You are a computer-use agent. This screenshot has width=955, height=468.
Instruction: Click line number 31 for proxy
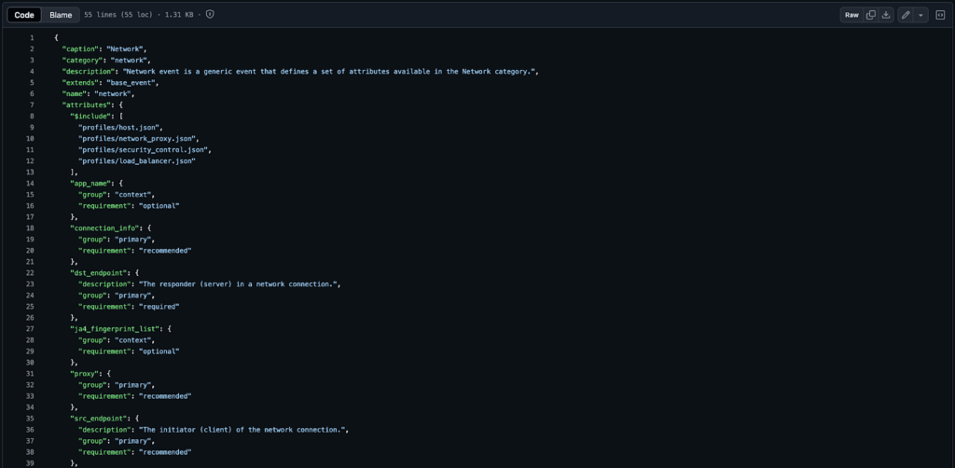point(31,374)
